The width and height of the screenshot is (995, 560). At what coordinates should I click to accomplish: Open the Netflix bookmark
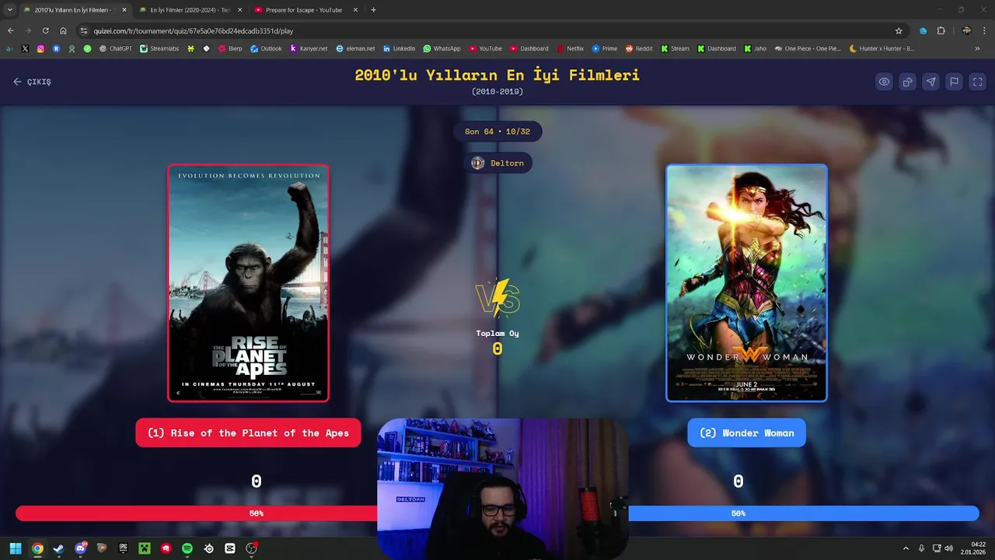(570, 48)
